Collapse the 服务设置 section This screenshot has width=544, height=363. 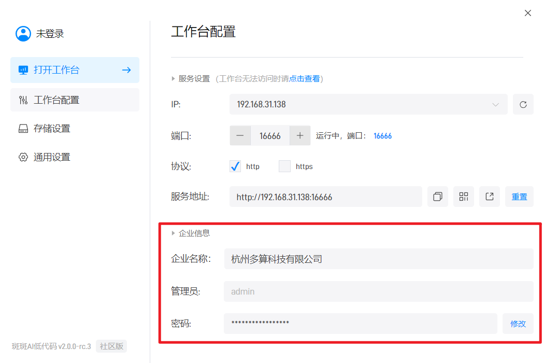pyautogui.click(x=173, y=79)
